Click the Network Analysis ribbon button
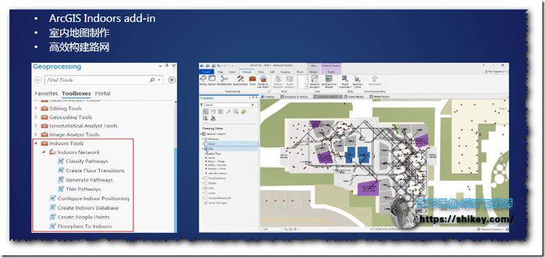The image size is (545, 258). click(315, 81)
